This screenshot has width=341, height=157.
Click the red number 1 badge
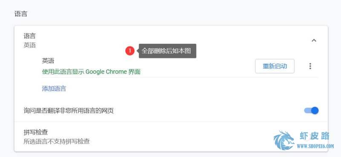click(130, 51)
